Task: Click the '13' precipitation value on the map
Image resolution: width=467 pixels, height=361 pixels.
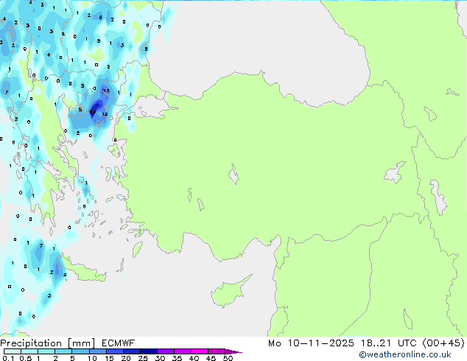Action: [106, 91]
